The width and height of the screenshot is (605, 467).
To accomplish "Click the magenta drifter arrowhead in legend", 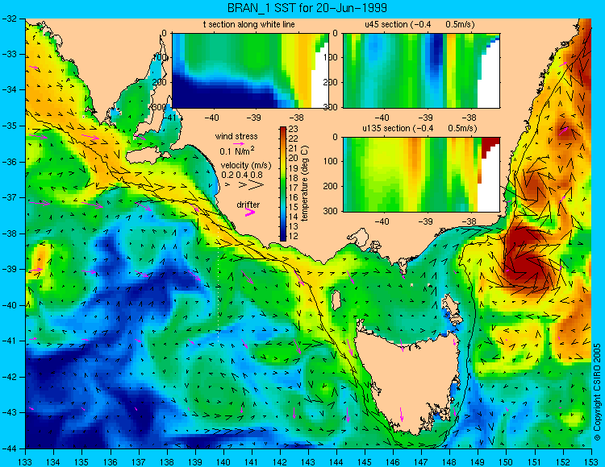I will point(250,212).
